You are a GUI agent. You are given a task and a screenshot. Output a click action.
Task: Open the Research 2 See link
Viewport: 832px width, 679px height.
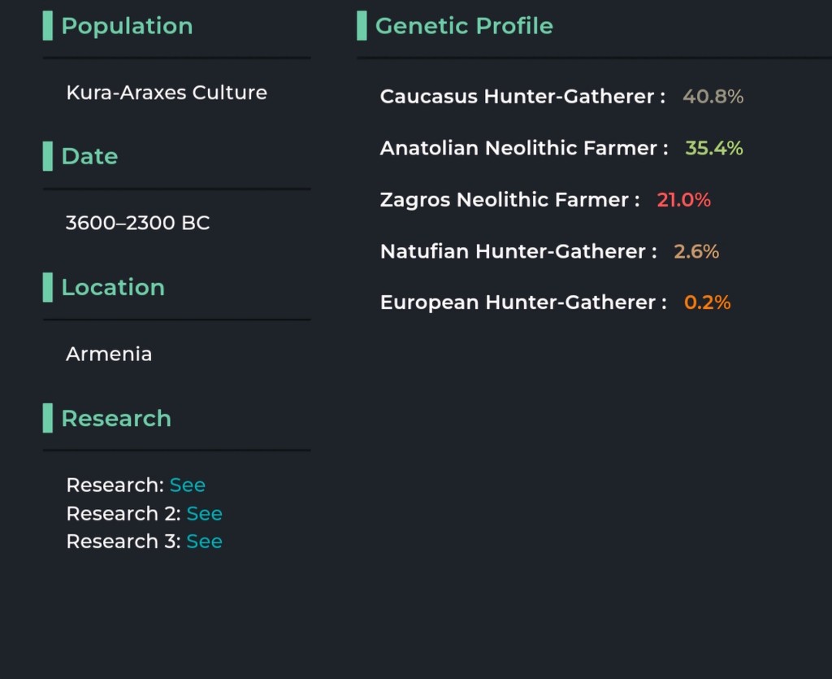(x=204, y=513)
